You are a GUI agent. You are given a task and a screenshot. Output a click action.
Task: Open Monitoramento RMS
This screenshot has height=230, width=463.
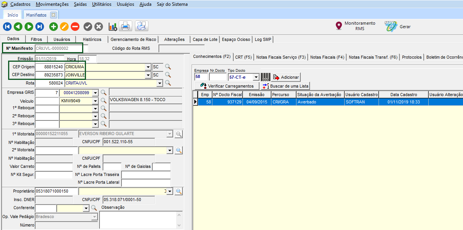(355, 26)
